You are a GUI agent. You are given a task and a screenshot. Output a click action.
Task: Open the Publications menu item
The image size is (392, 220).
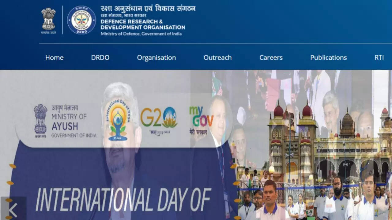[x=329, y=57]
